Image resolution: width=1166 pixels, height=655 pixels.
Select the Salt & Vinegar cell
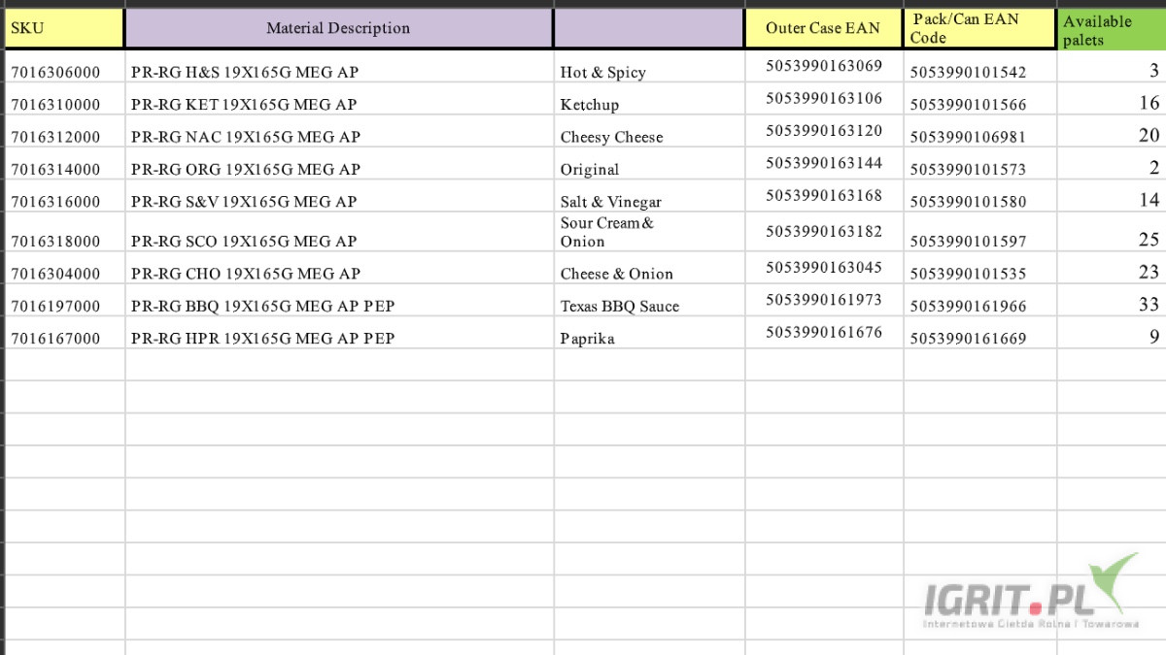[x=610, y=202]
